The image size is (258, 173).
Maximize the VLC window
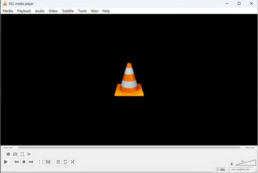239,3
